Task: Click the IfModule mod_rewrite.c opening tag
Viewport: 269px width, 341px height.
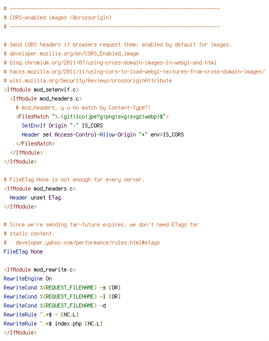Action: pos(40,269)
